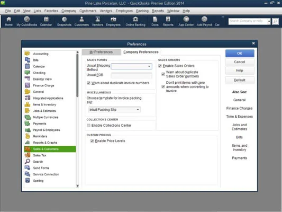
Task: Toggle Enable Sales Orders checkbox
Action: 160,66
